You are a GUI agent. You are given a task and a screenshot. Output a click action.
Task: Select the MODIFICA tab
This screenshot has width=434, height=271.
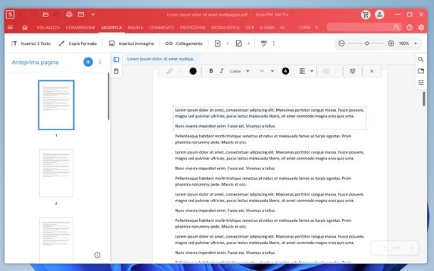pyautogui.click(x=112, y=28)
